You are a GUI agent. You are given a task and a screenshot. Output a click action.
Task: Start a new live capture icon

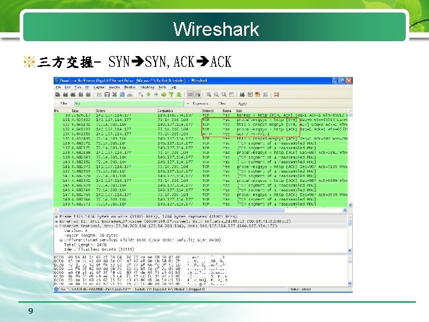pos(73,94)
